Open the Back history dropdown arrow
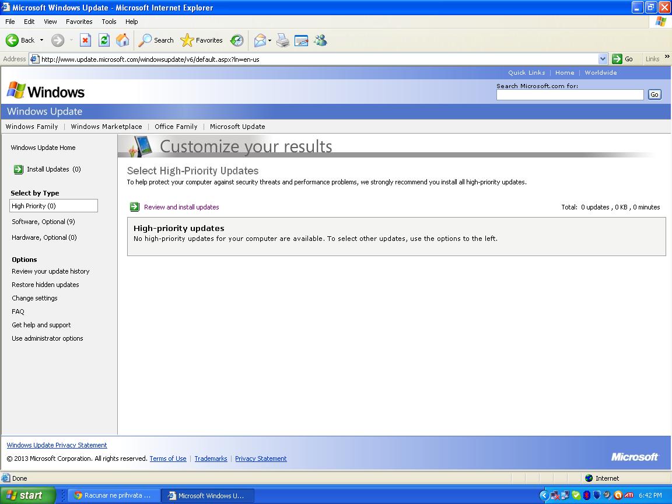The height and width of the screenshot is (504, 672). [41, 40]
